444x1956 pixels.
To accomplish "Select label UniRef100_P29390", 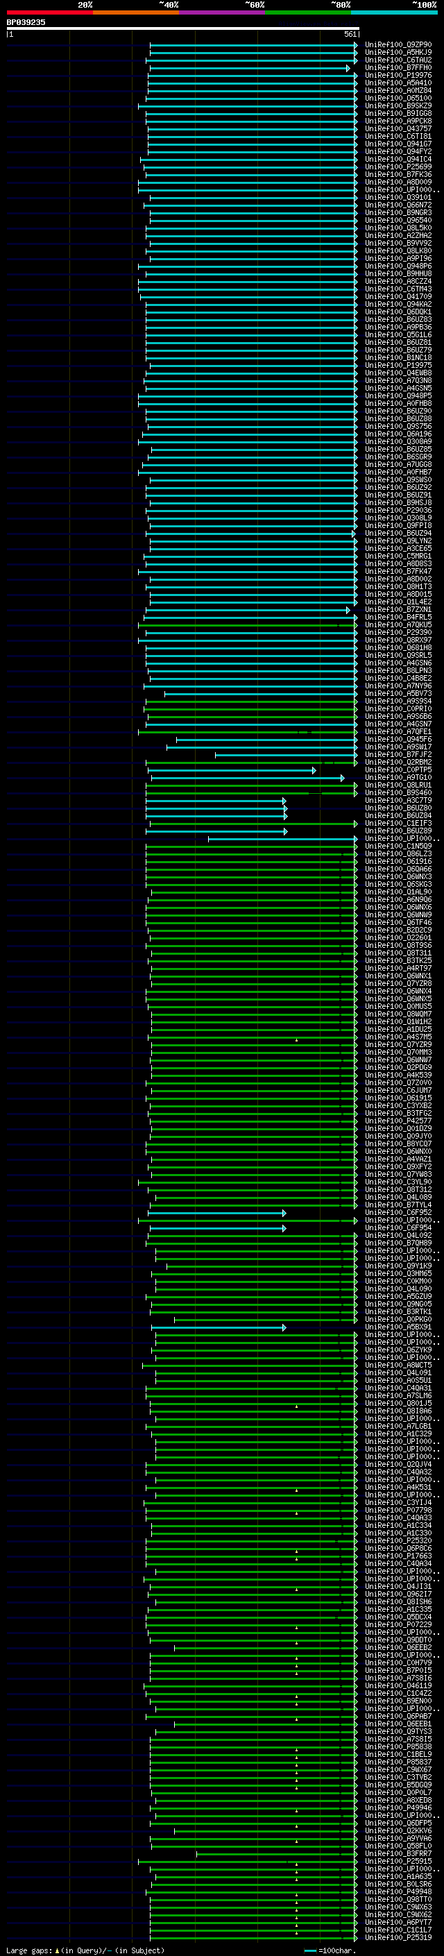I will point(398,633).
